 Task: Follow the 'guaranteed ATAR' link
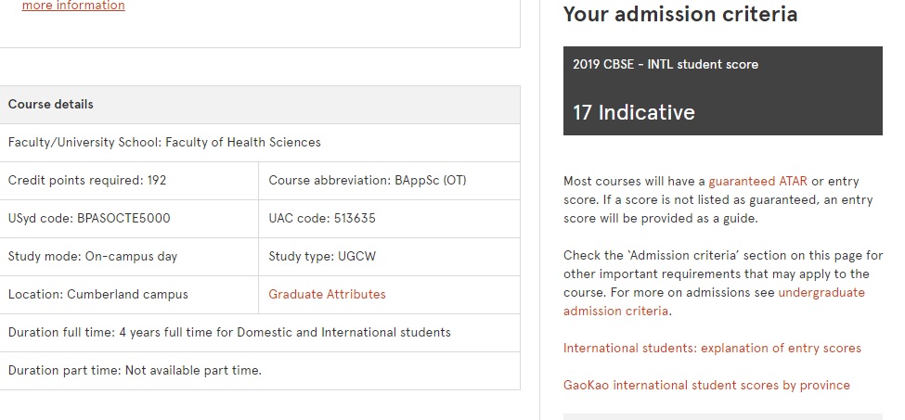(757, 182)
